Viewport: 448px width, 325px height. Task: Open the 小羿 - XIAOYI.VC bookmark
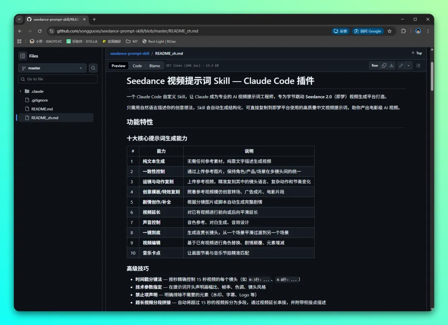click(46, 41)
